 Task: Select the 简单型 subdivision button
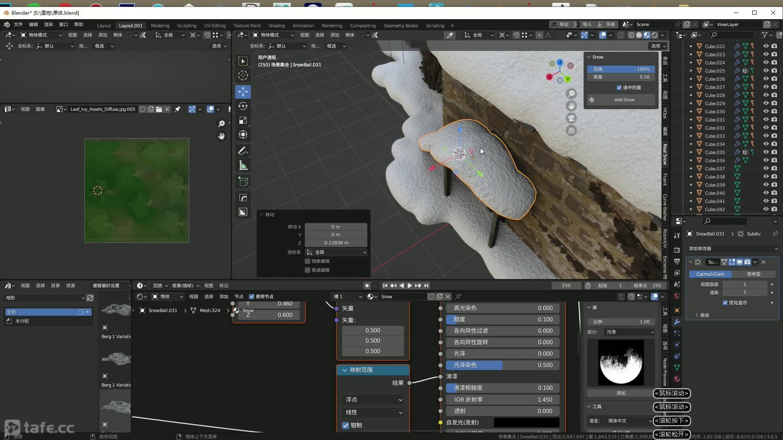coord(754,274)
